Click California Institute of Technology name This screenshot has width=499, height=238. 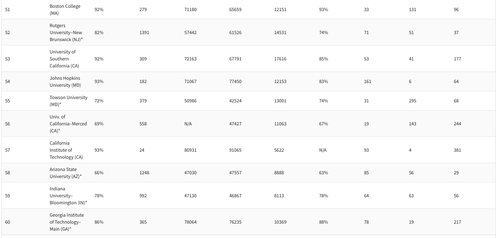[x=66, y=150]
